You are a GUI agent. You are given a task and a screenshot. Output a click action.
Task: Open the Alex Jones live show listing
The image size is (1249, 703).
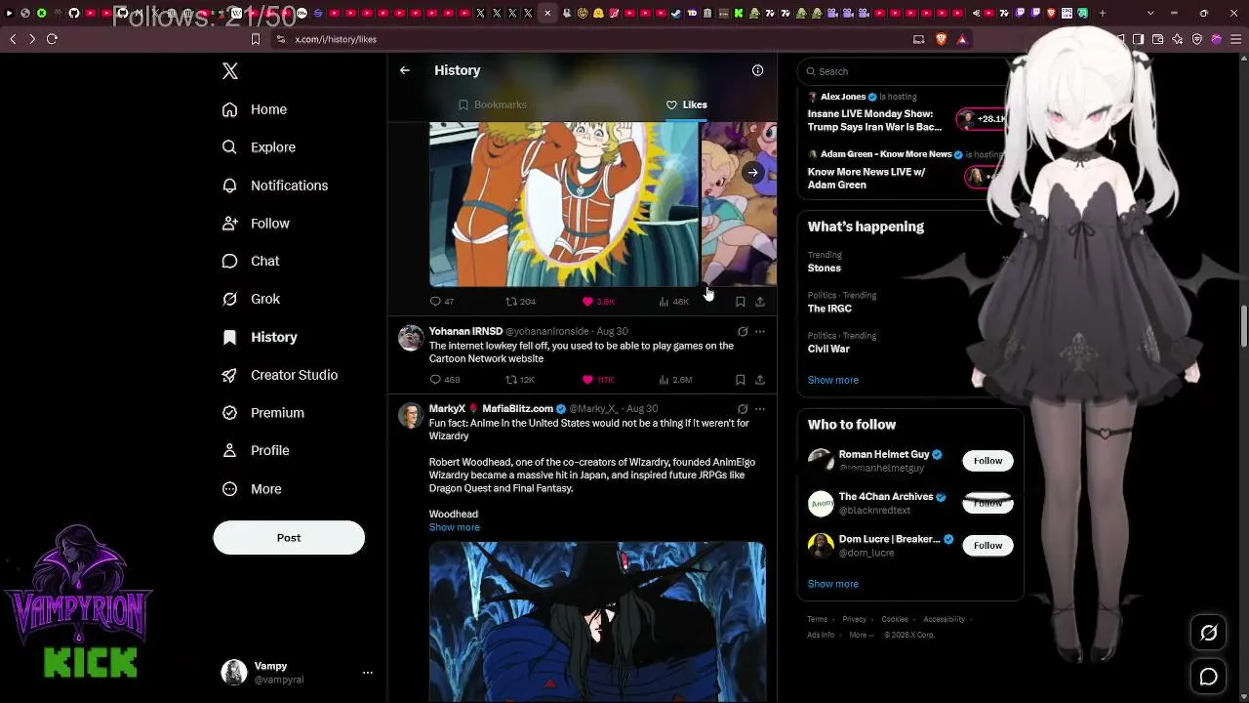(874, 120)
